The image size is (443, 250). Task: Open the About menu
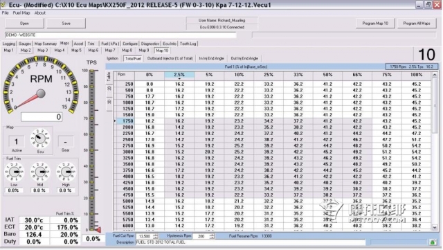tap(40, 13)
